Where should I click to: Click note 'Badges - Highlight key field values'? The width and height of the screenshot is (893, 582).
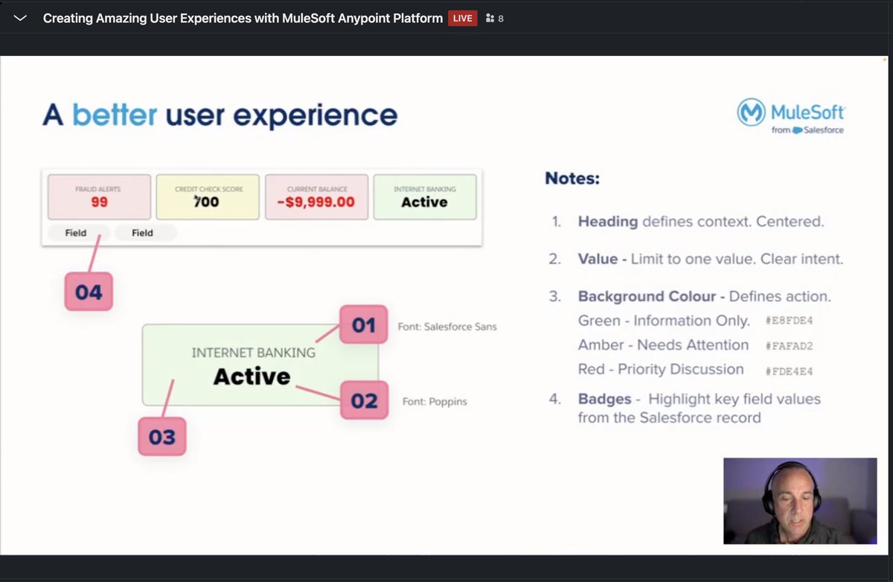click(700, 399)
